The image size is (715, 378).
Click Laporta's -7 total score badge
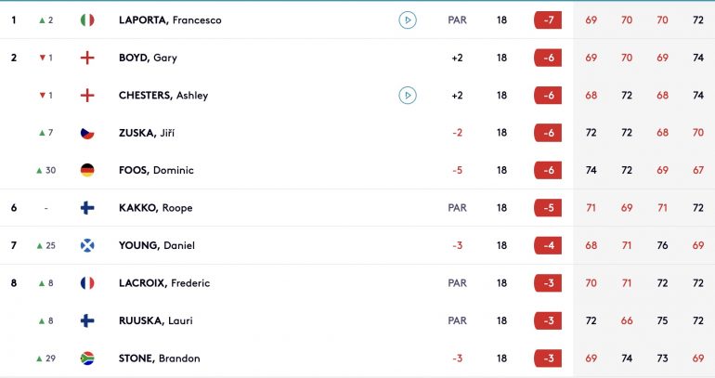click(x=548, y=20)
